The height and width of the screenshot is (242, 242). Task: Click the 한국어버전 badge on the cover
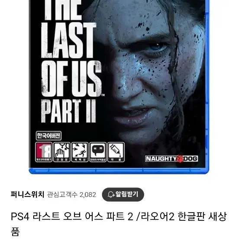(48, 136)
